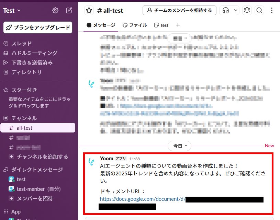Click the 11:38 message timestamp
Image resolution: width=280 pixels, height=220 pixels.
coord(135,159)
